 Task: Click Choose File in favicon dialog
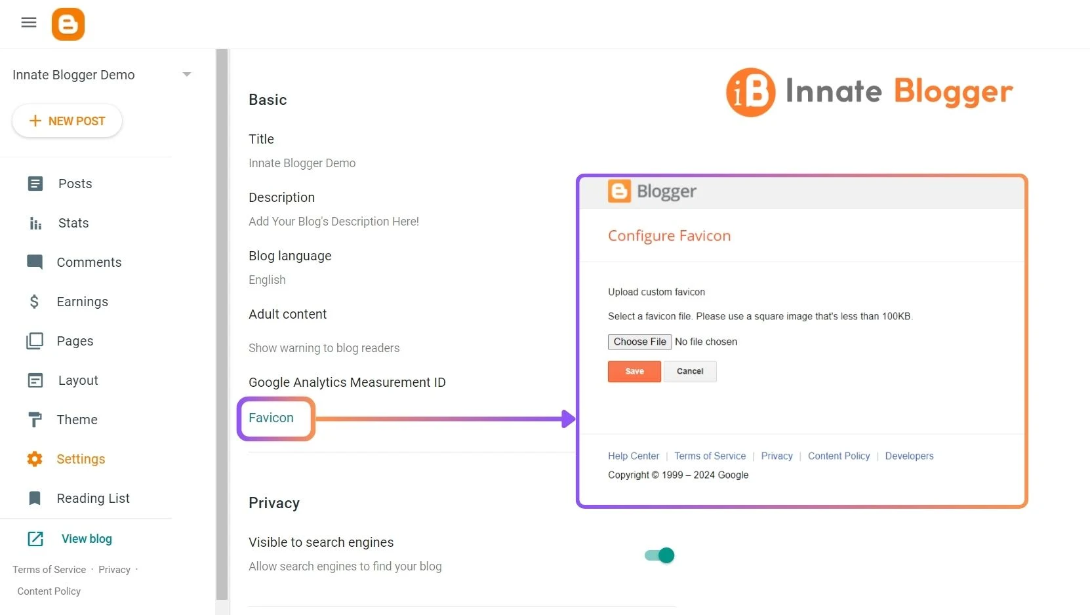coord(639,342)
